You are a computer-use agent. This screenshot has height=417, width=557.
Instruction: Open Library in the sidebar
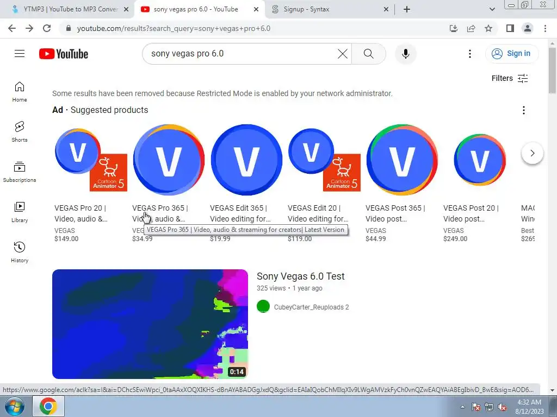point(20,212)
